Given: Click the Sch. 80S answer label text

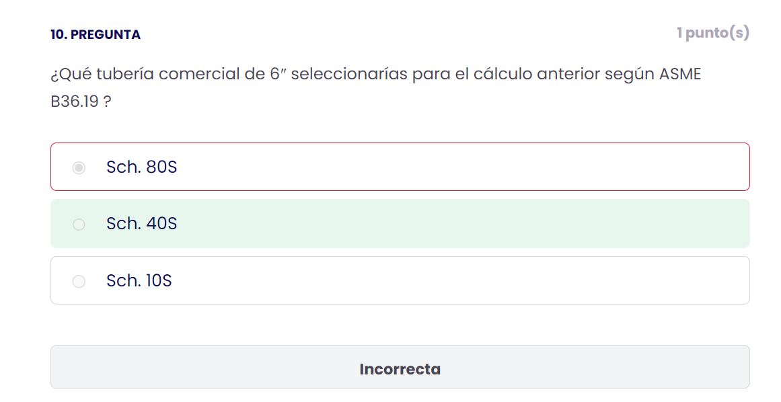Looking at the screenshot, I should (141, 167).
